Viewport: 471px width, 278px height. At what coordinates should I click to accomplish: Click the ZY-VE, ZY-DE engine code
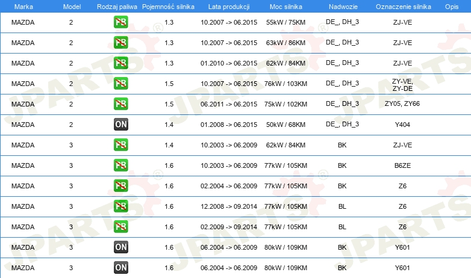pos(402,85)
